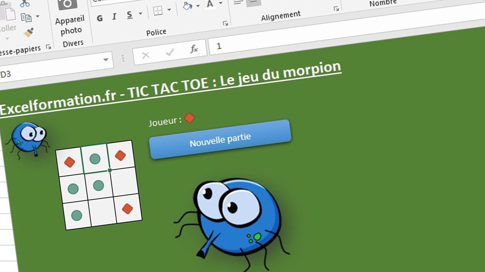This screenshot has height=272, width=485.
Task: Click the empty center-bottom tic-tac-toe cell
Action: coord(102,212)
